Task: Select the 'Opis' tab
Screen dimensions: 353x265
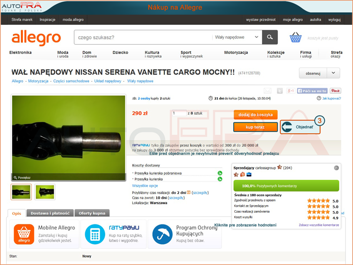Action: click(x=16, y=213)
